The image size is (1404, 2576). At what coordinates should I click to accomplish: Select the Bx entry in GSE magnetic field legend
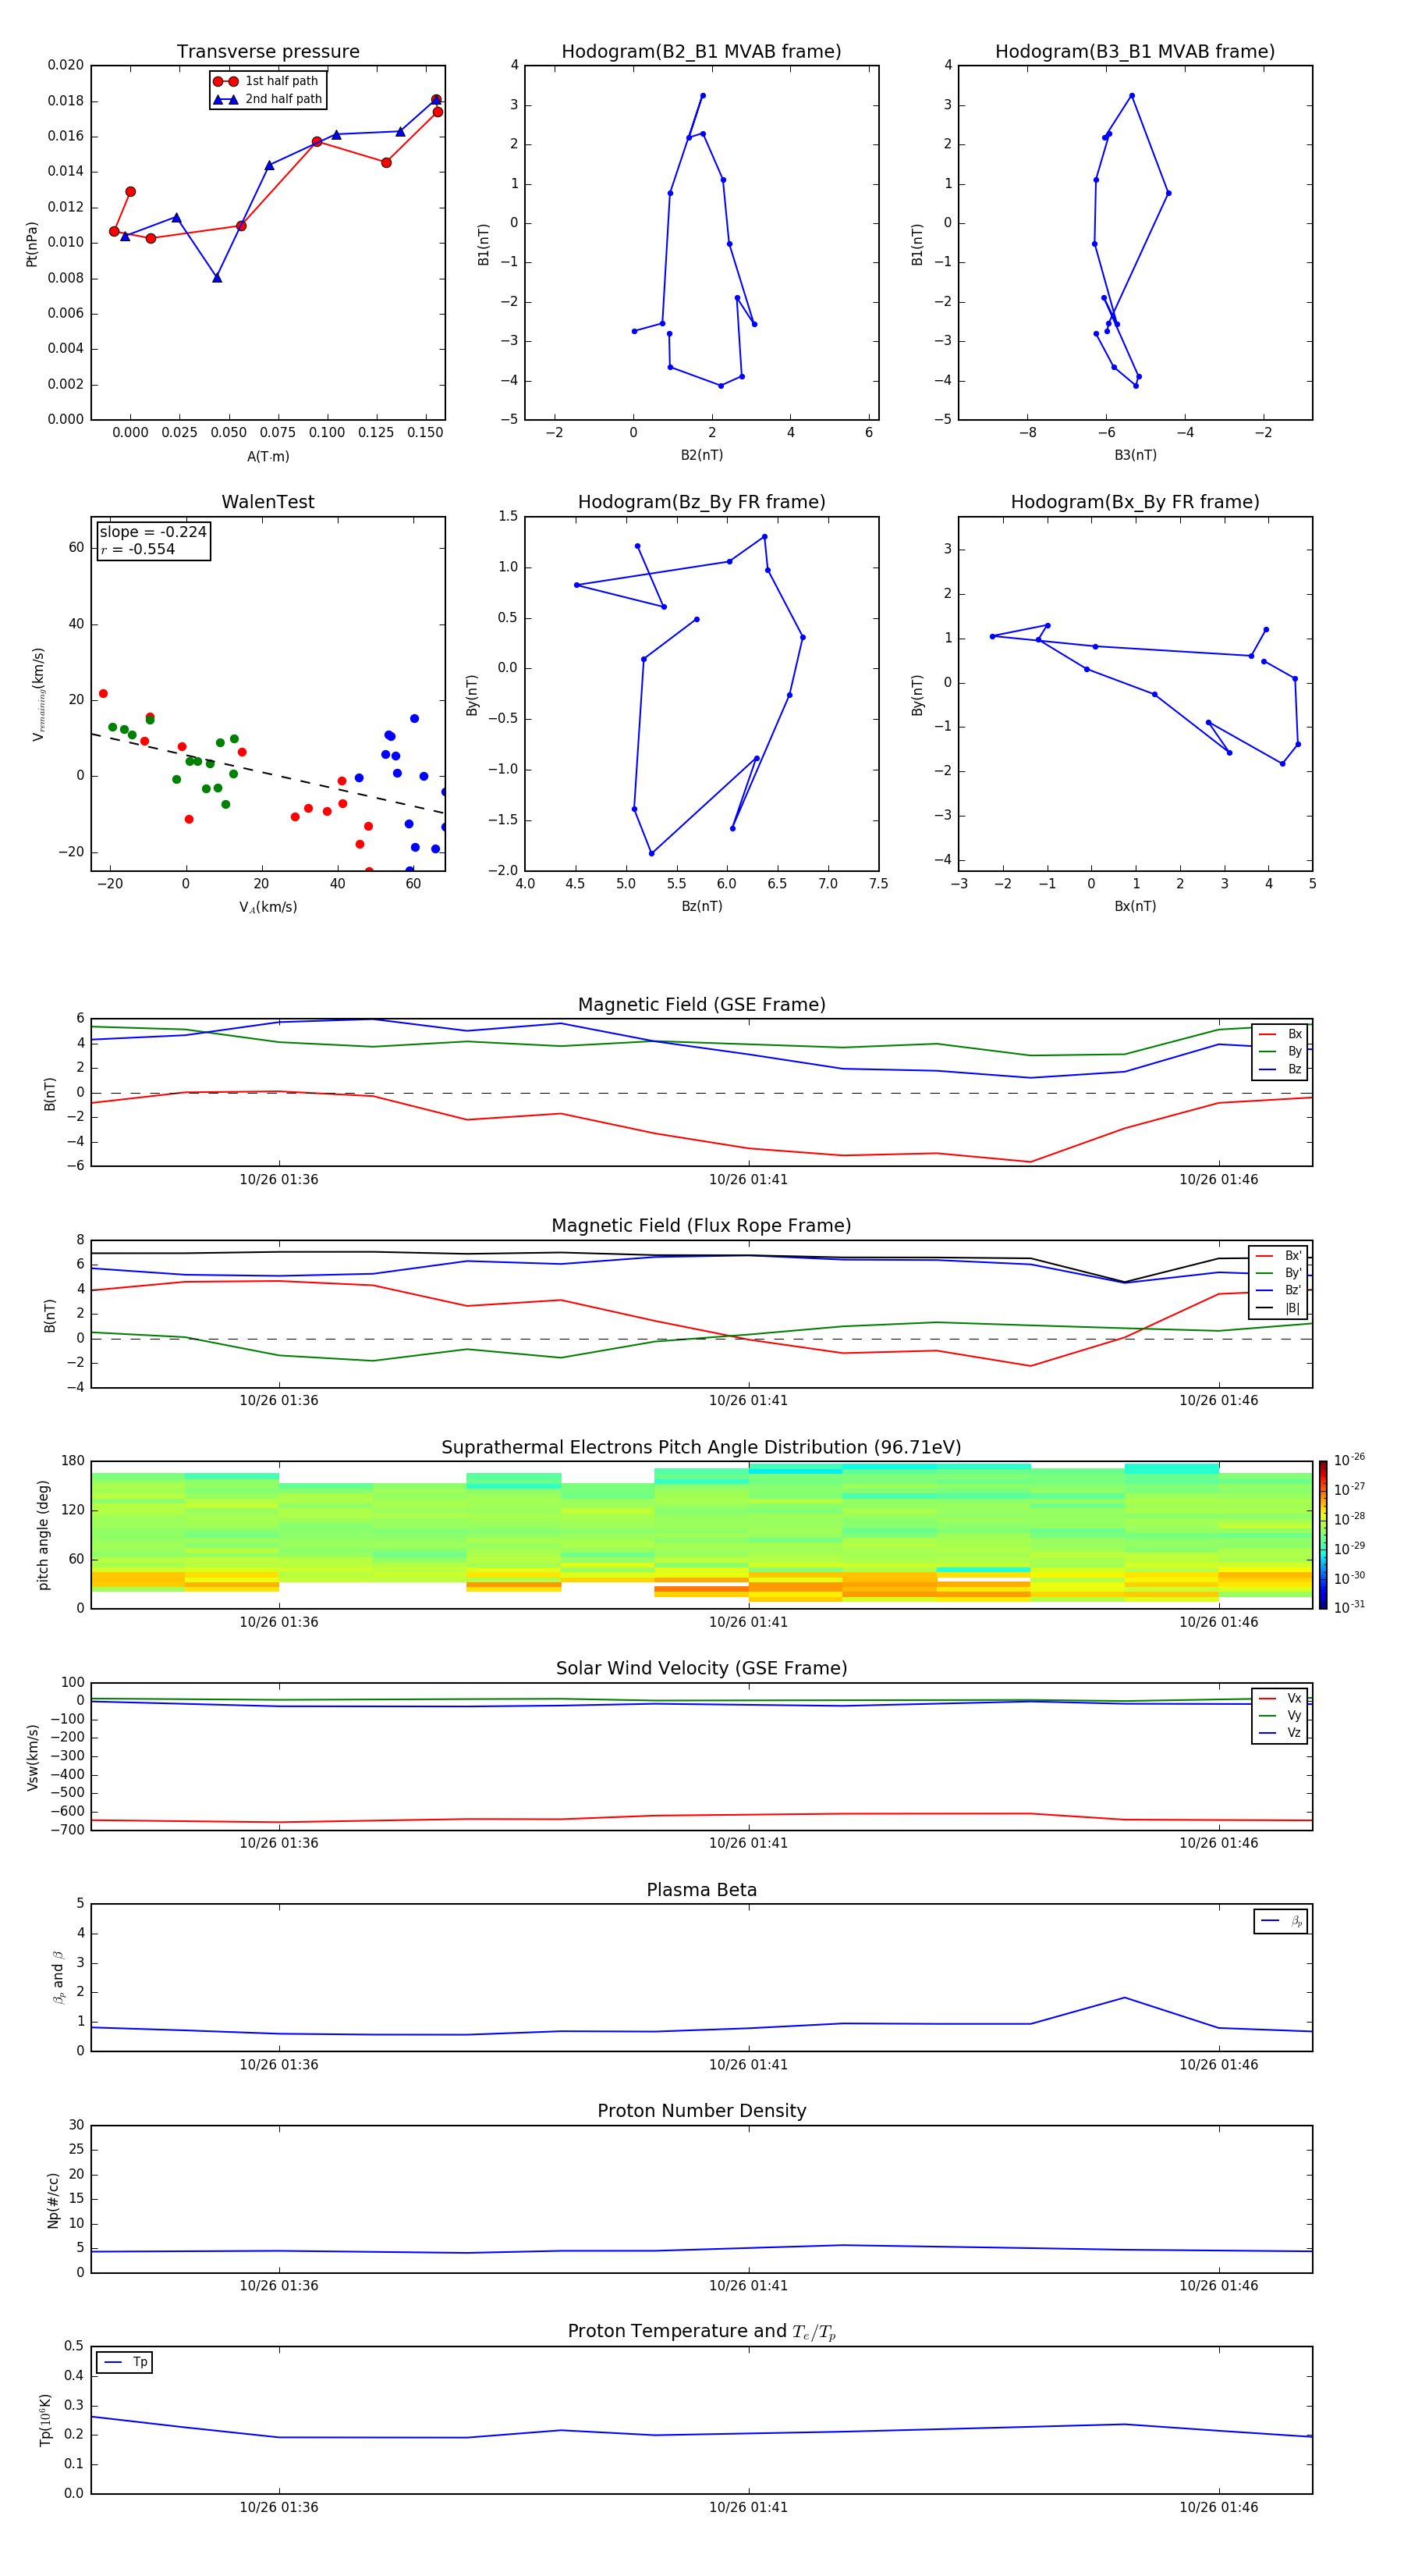point(1280,1034)
